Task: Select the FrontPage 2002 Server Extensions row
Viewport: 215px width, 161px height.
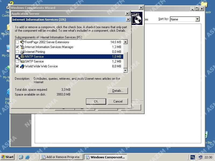Action: pos(69,42)
